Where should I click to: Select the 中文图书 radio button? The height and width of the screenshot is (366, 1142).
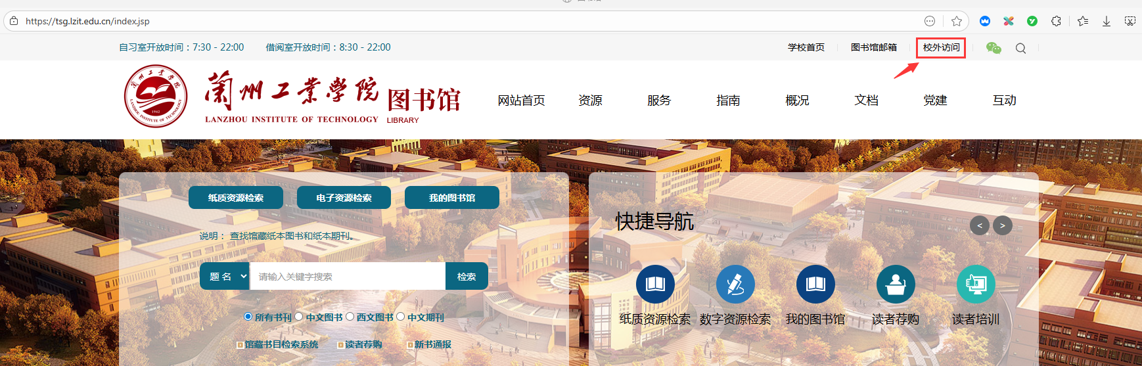[x=299, y=317]
